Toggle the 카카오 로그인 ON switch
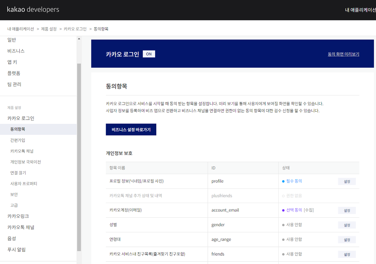 pos(149,54)
